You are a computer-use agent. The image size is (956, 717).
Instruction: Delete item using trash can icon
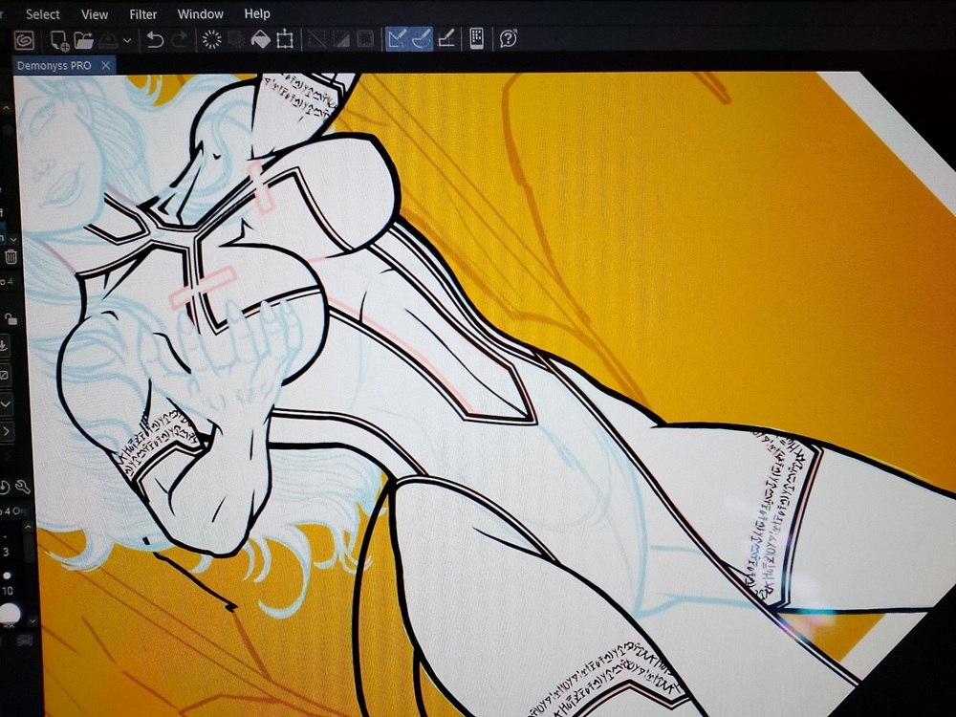pyautogui.click(x=11, y=256)
